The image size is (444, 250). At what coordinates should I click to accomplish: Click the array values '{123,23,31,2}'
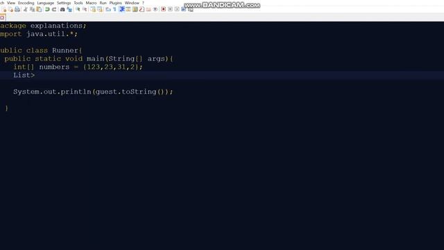(111, 67)
